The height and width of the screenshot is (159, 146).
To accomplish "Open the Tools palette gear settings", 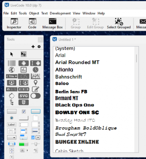I will [39, 47].
